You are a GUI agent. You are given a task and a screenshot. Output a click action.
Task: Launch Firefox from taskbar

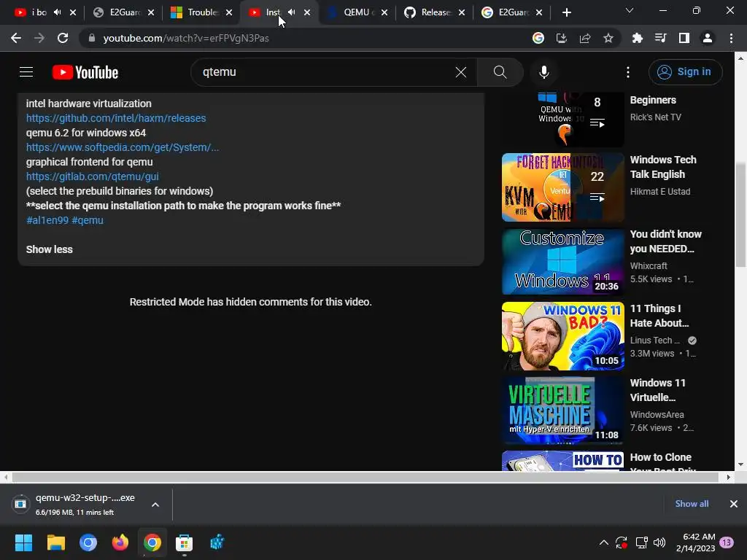120,542
